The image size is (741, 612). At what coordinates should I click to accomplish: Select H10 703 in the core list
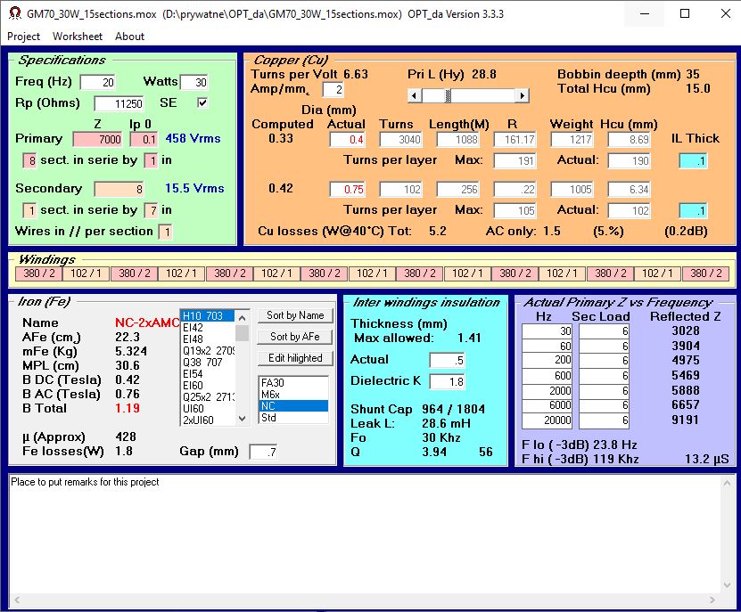pos(208,315)
